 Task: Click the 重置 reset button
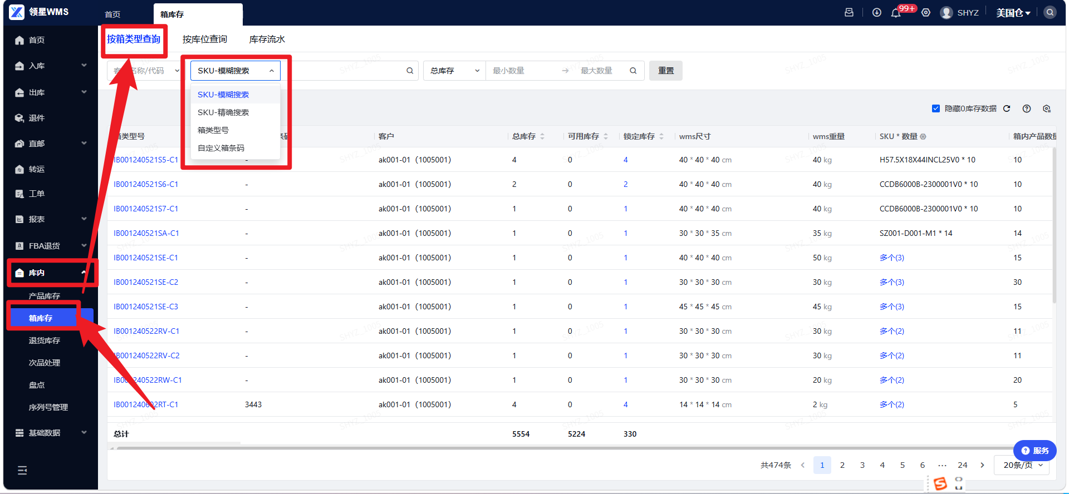point(666,71)
